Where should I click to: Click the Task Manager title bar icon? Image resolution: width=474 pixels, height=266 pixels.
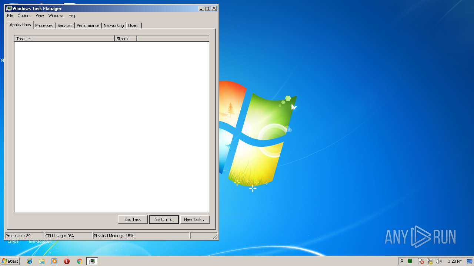tap(9, 8)
